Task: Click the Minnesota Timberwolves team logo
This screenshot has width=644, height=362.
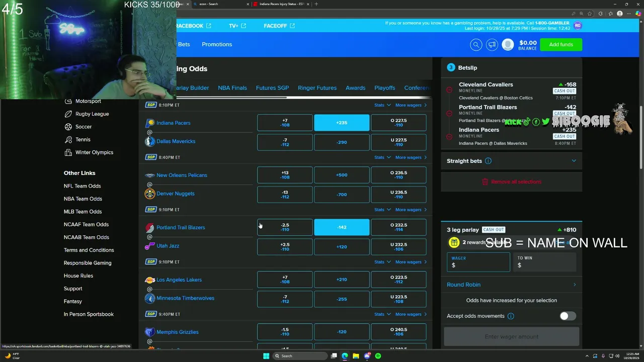Action: pos(149,298)
